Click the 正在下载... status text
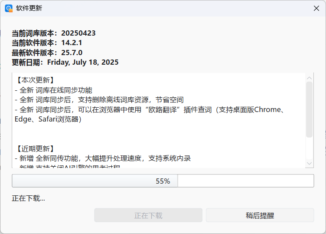 pos(29,198)
